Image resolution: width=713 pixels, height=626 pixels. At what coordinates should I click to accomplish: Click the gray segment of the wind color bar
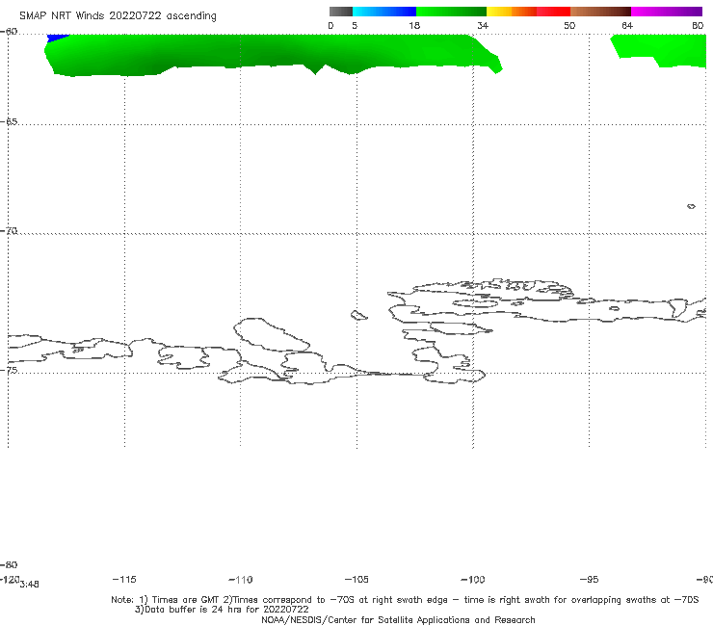[x=341, y=12]
